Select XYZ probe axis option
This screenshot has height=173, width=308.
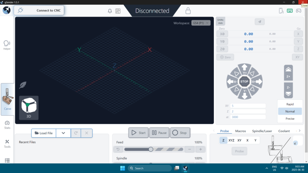point(232,140)
